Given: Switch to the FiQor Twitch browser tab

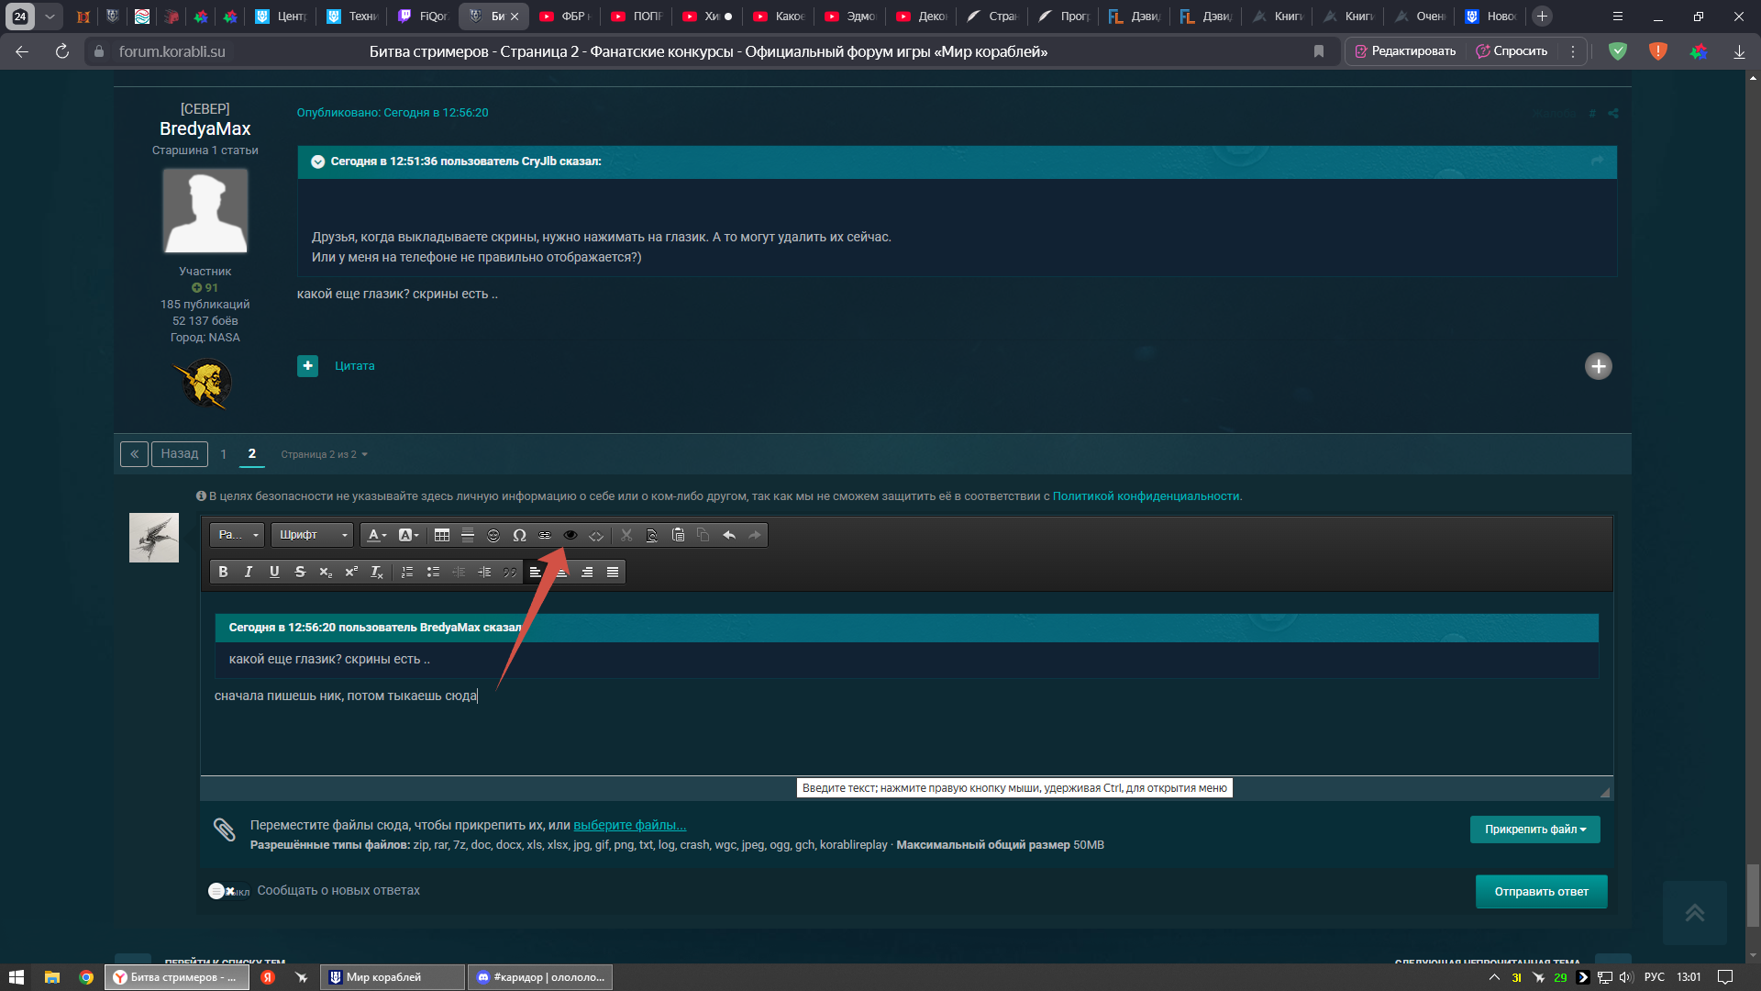Looking at the screenshot, I should (x=423, y=16).
